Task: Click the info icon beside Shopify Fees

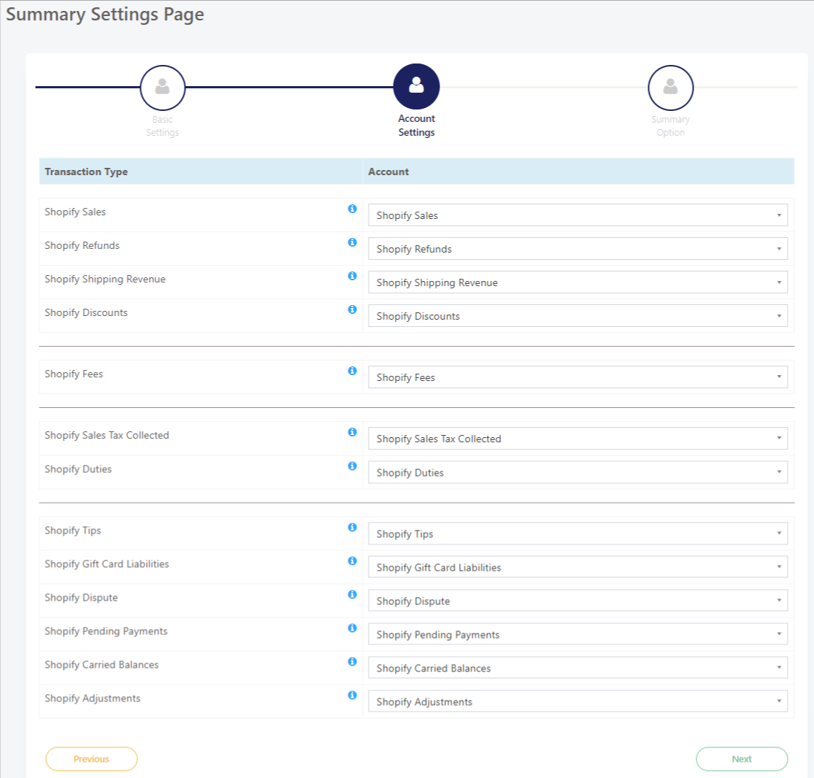Action: point(352,371)
